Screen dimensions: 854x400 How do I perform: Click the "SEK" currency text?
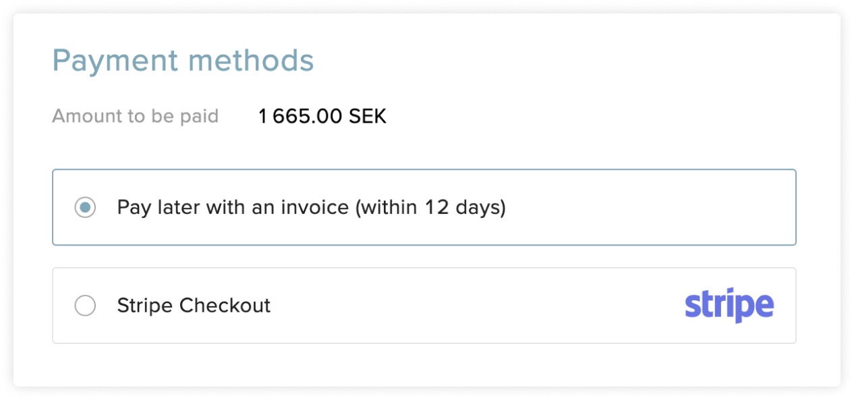[368, 117]
